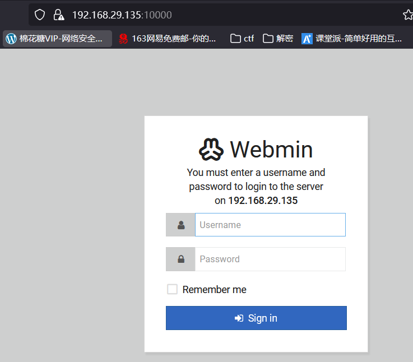The image size is (413, 362).
Task: Click the Webmin title text
Action: [x=271, y=150]
